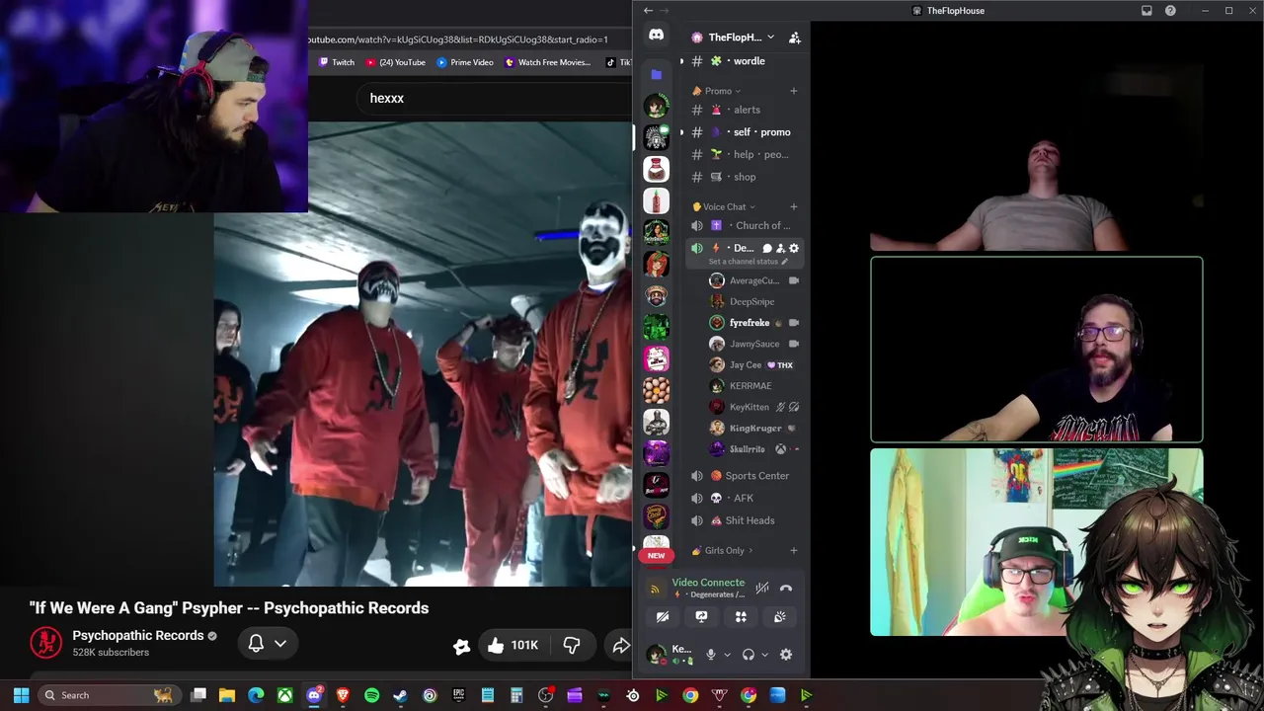Start an activity in voice channel
The image size is (1264, 711).
tap(741, 617)
